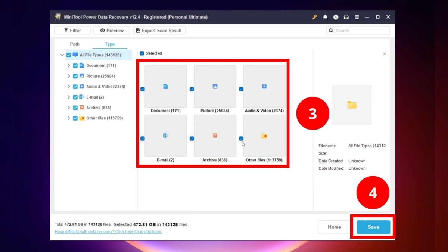The image size is (448, 252).
Task: Toggle Archive (838) tree checkbox
Action: click(x=75, y=108)
